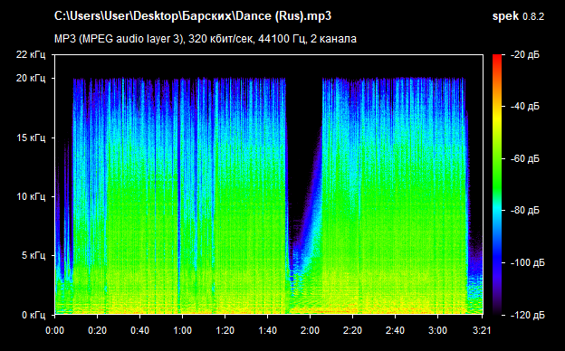565x351 pixels.
Task: Click the 1:00 time axis label
Action: 182,330
